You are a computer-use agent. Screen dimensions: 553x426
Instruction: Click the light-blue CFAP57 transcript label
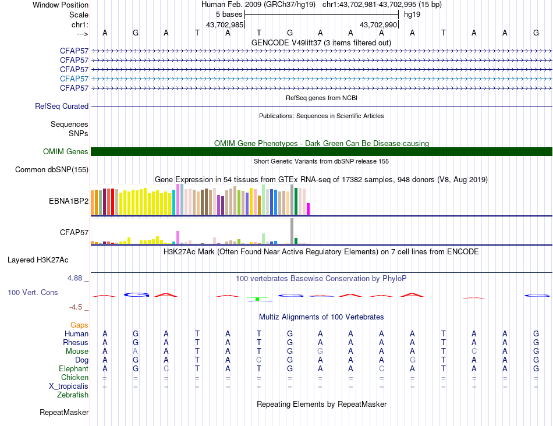(74, 79)
